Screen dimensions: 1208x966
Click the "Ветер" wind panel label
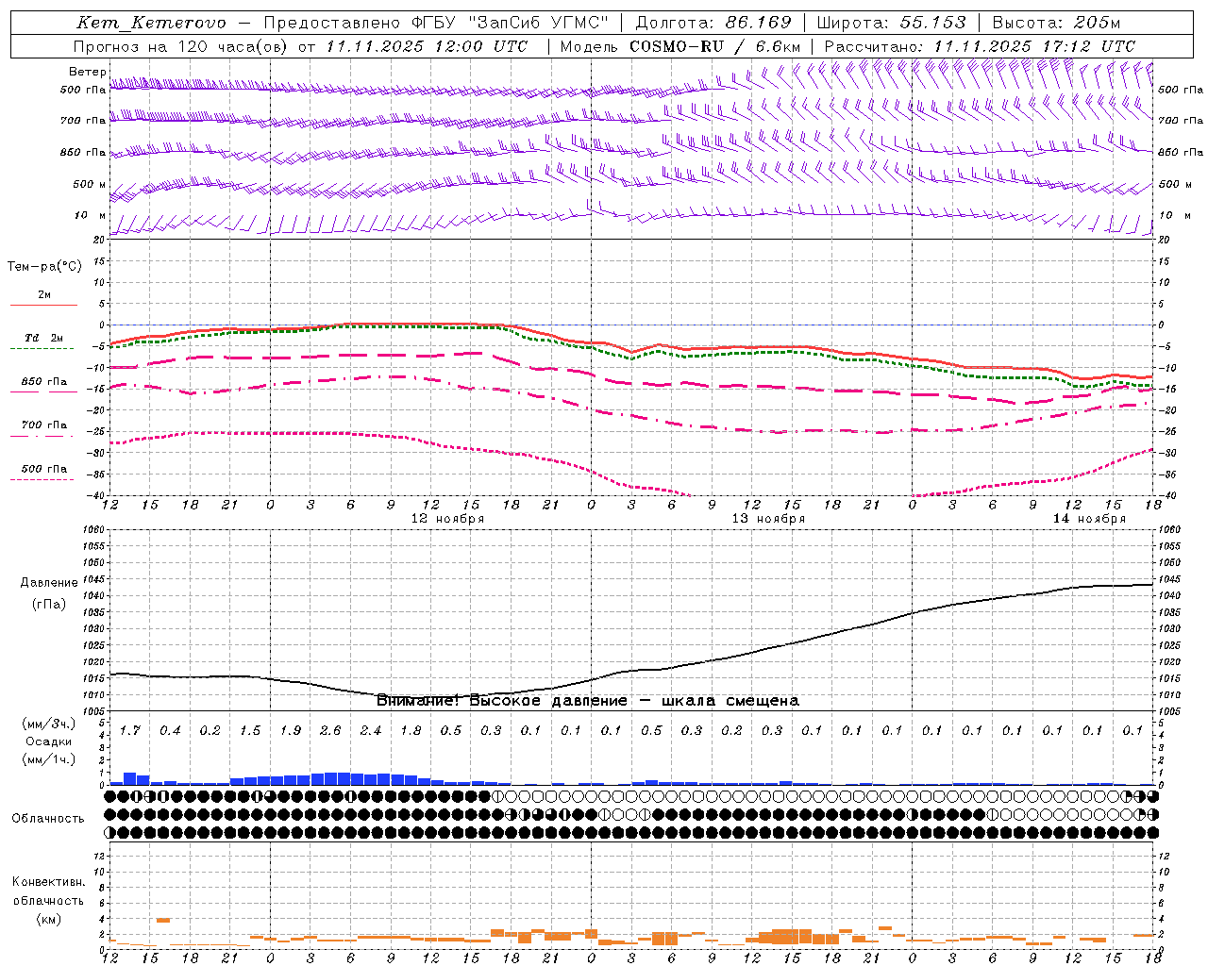tap(87, 72)
